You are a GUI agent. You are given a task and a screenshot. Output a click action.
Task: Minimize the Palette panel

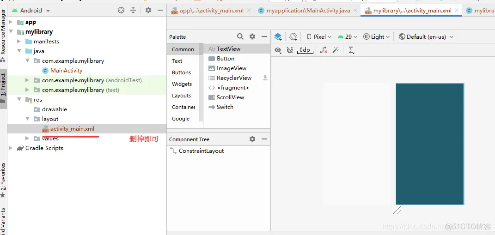click(x=264, y=36)
